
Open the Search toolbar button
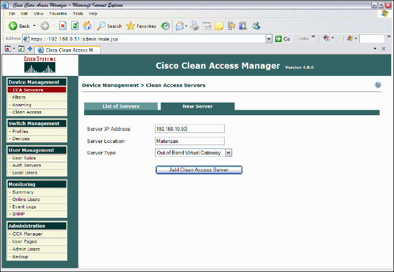coord(110,26)
